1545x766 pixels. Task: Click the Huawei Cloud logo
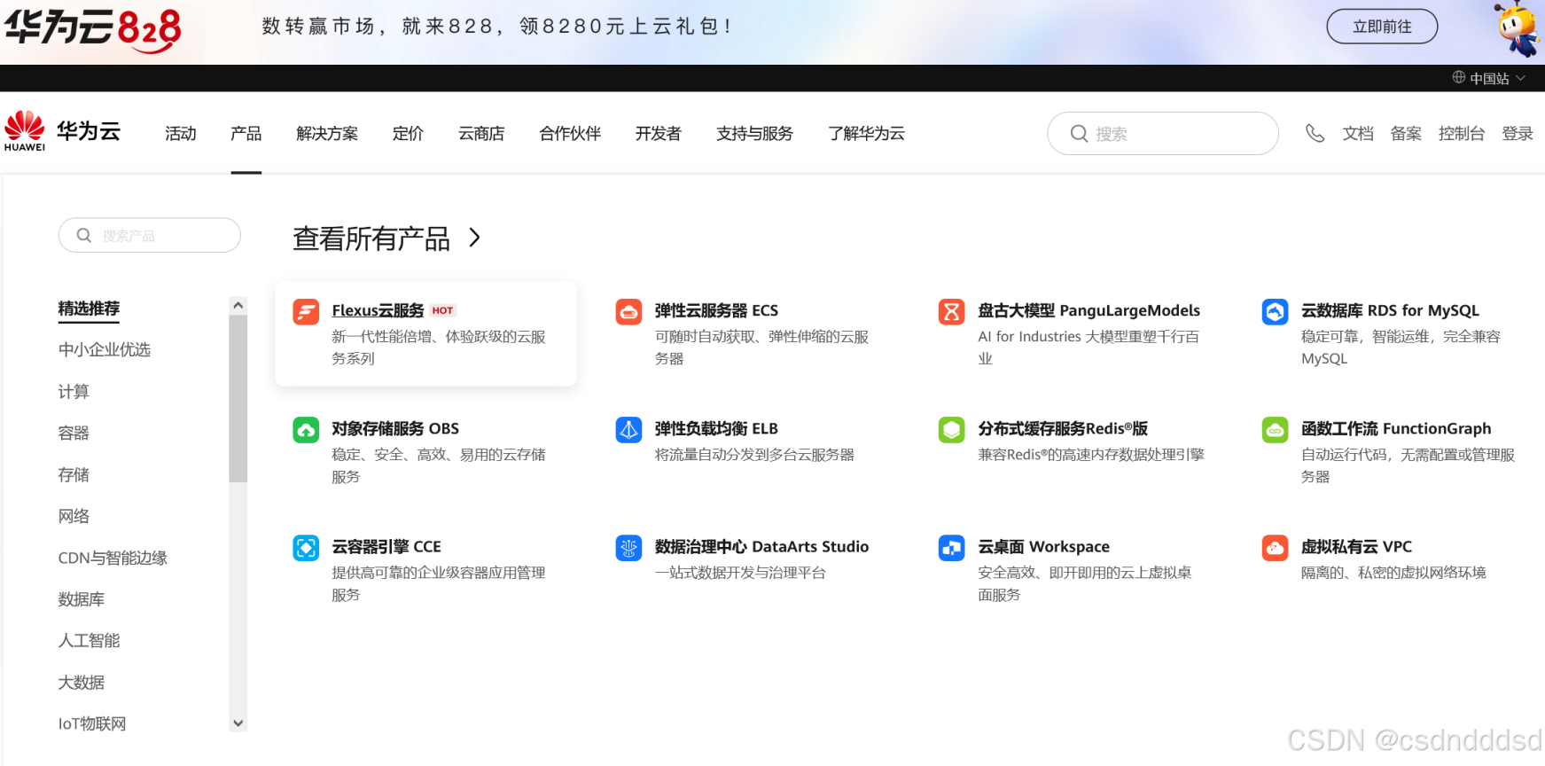[x=62, y=132]
